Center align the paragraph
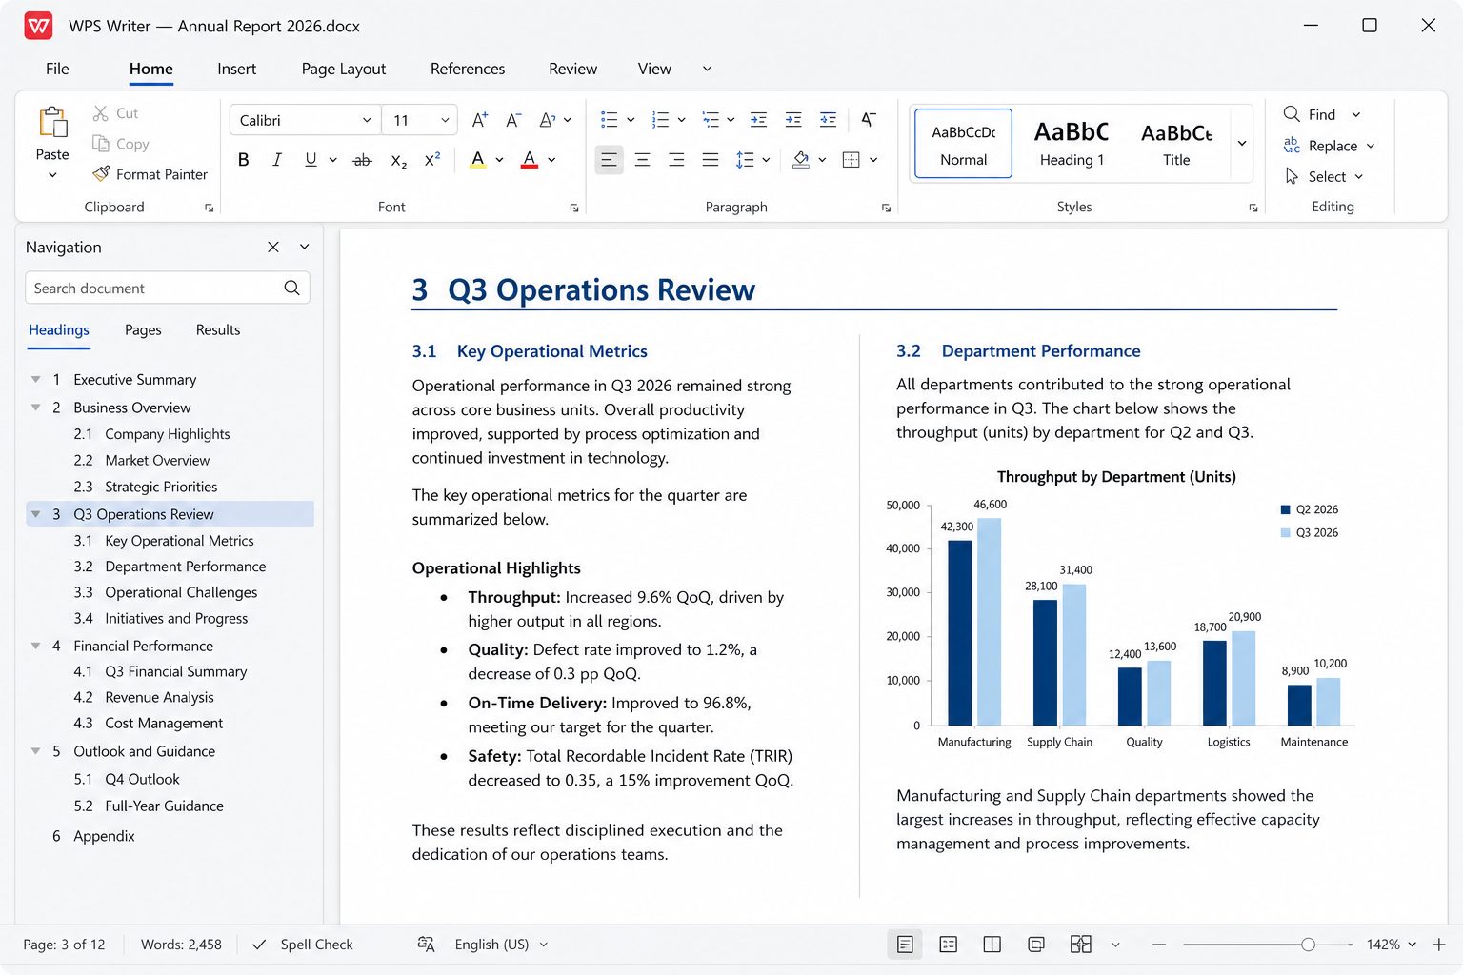Image resolution: width=1463 pixels, height=975 pixels. tap(643, 160)
